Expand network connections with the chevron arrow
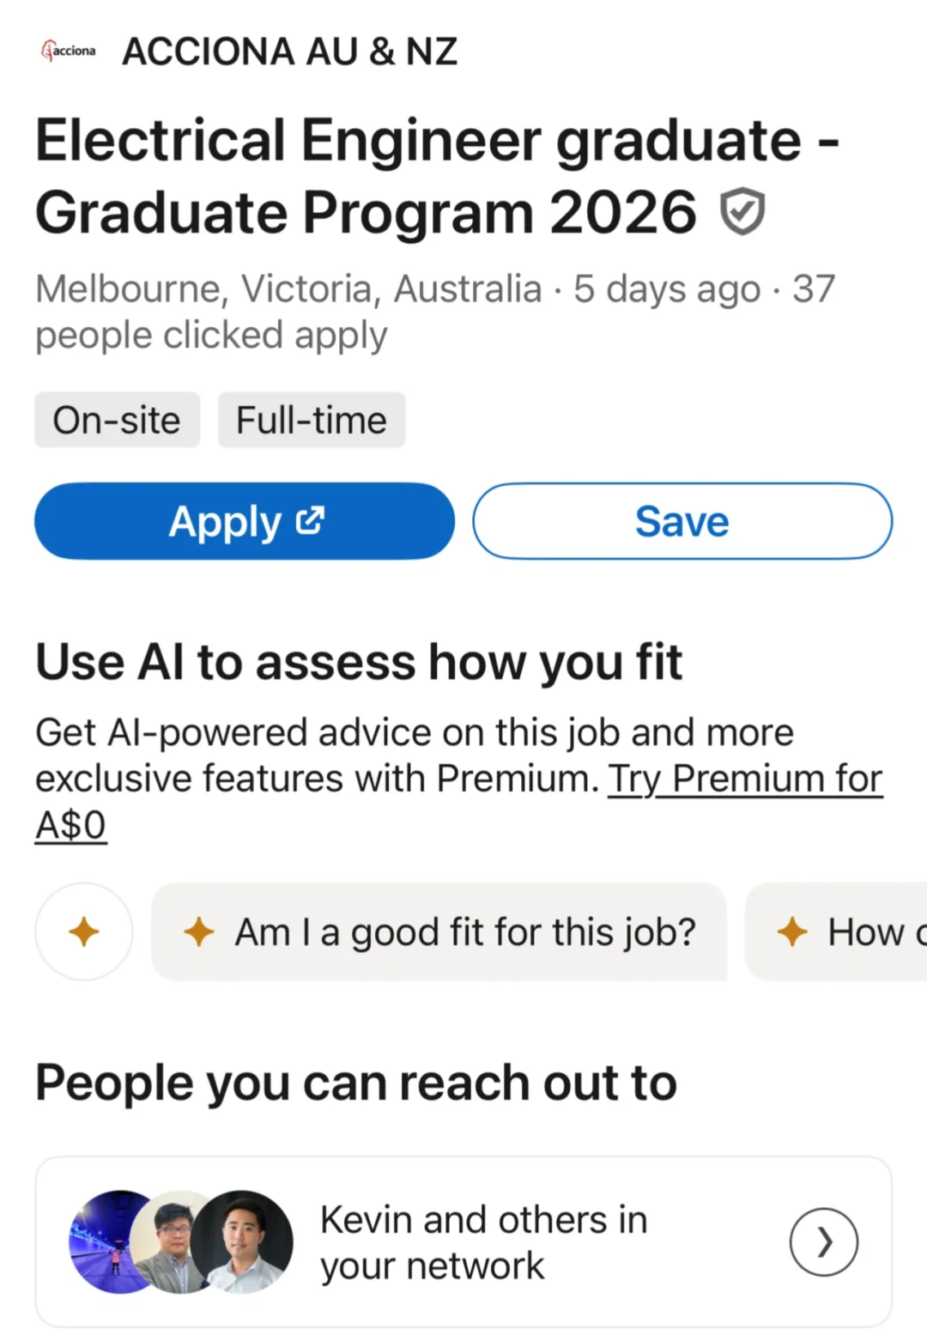This screenshot has width=927, height=1335. coord(823,1241)
